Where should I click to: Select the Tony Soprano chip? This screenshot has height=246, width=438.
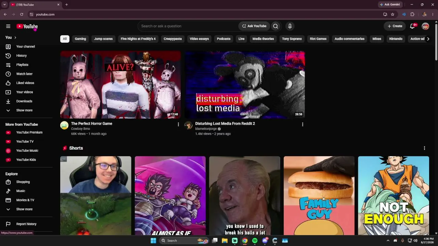point(292,39)
